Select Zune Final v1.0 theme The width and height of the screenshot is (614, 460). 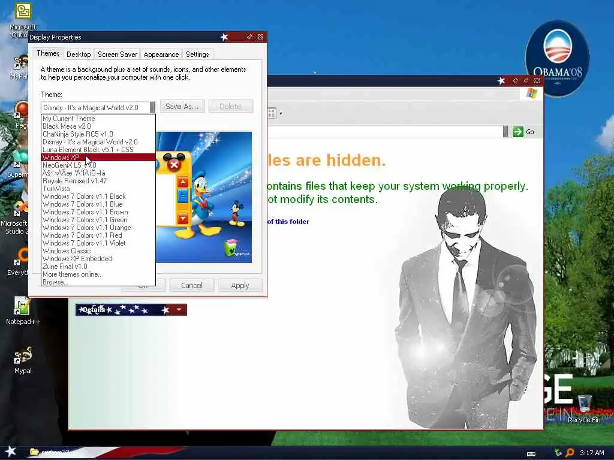pos(98,267)
